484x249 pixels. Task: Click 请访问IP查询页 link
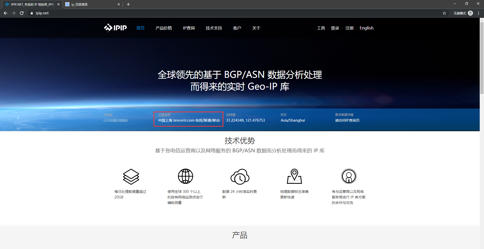347,120
